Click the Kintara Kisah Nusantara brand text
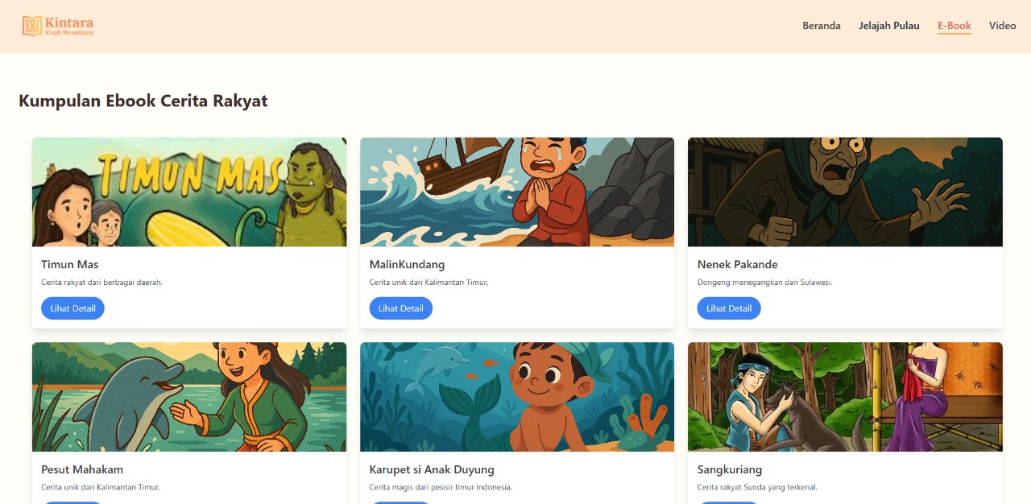1031x504 pixels. pos(69,27)
